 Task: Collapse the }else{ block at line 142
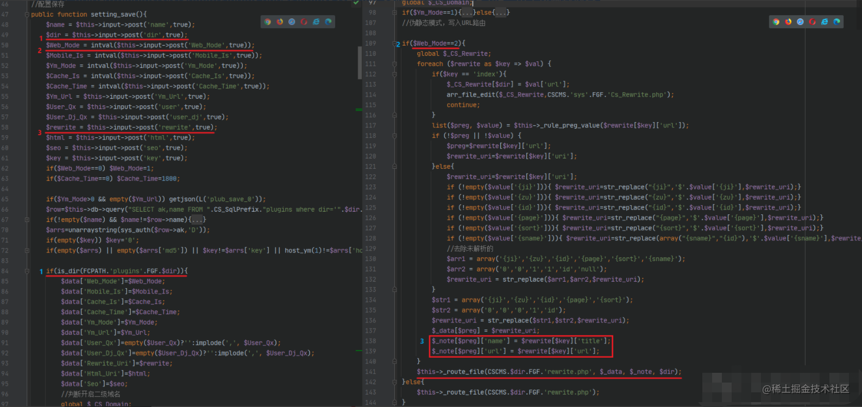tap(394, 382)
